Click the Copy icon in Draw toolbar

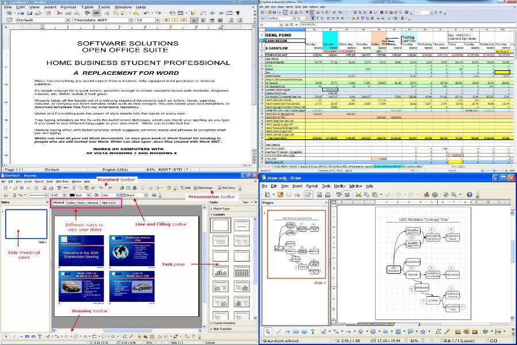[366, 195]
